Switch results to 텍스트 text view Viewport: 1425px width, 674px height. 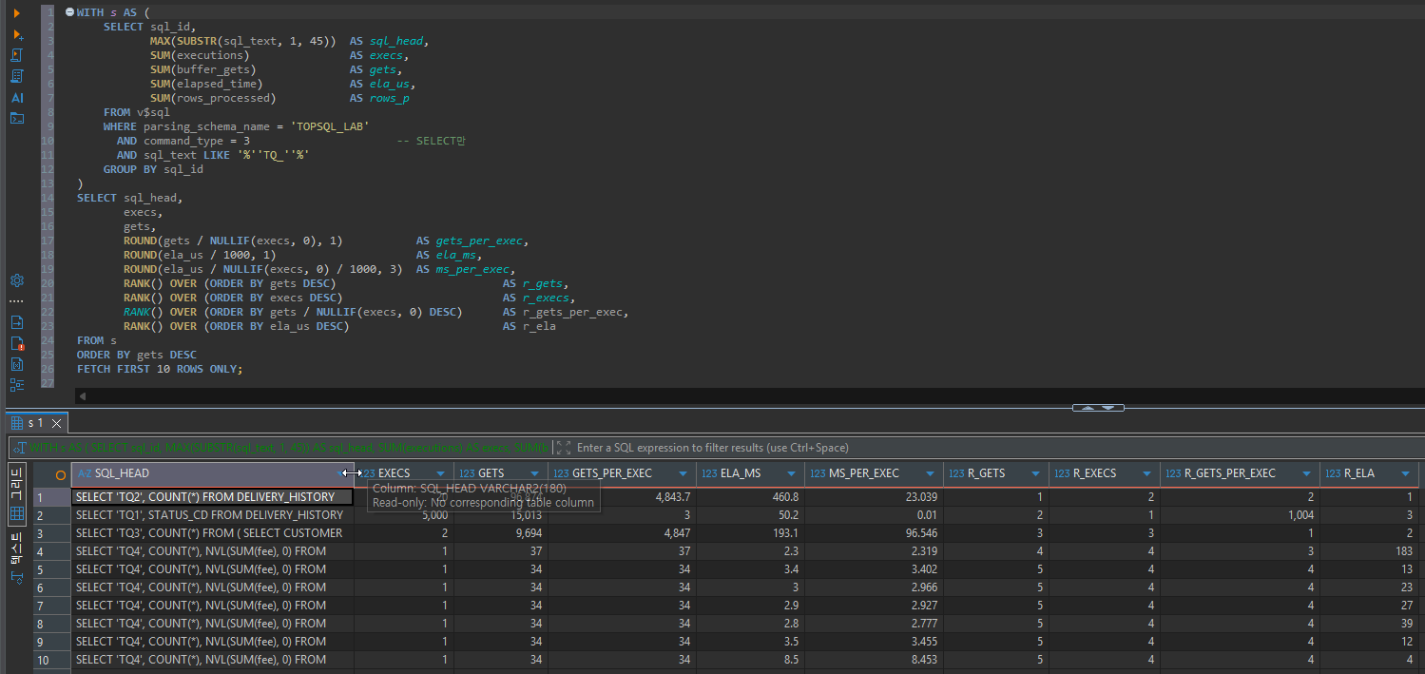[17, 548]
